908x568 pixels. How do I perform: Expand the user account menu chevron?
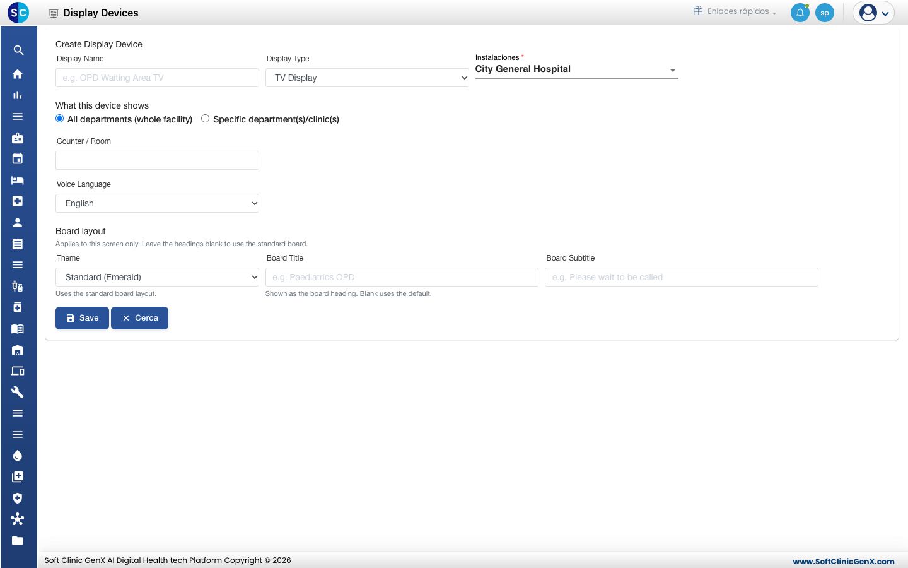tap(885, 13)
